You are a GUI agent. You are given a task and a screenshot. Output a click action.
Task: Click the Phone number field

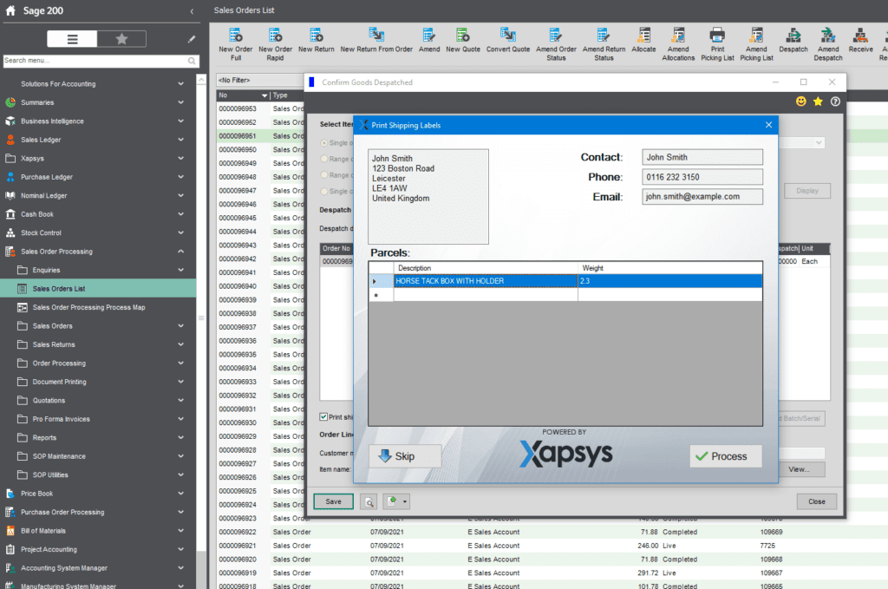pyautogui.click(x=702, y=177)
